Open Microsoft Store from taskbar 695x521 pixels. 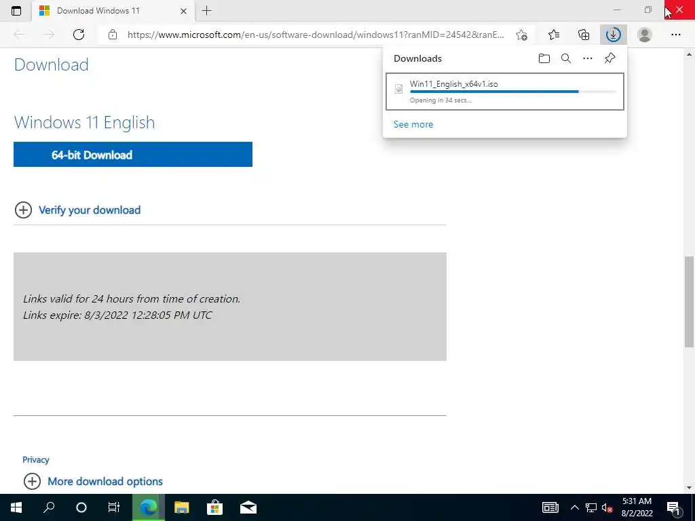pyautogui.click(x=214, y=507)
